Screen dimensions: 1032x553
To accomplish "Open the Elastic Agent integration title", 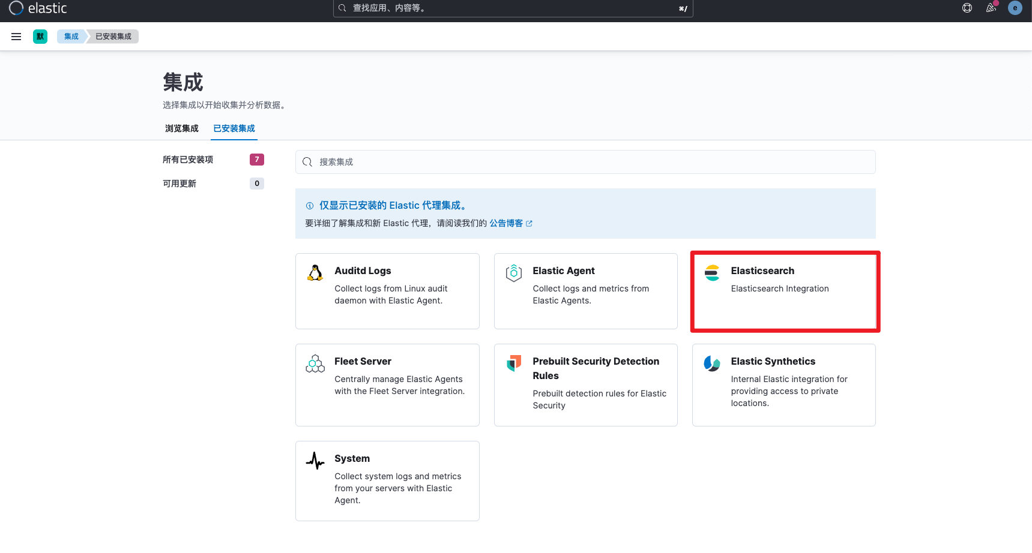I will [x=564, y=271].
